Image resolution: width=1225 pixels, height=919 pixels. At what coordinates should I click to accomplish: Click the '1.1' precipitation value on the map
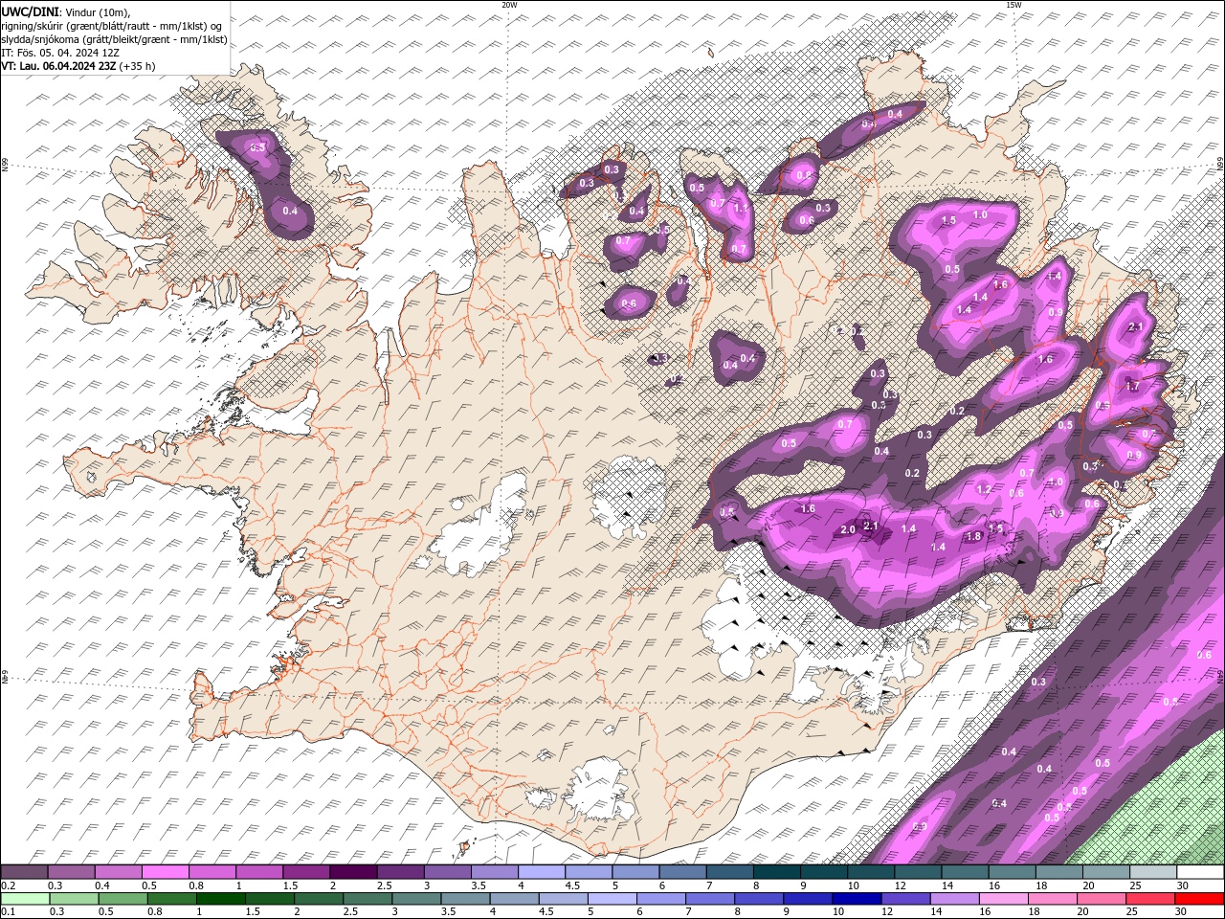[x=741, y=207]
